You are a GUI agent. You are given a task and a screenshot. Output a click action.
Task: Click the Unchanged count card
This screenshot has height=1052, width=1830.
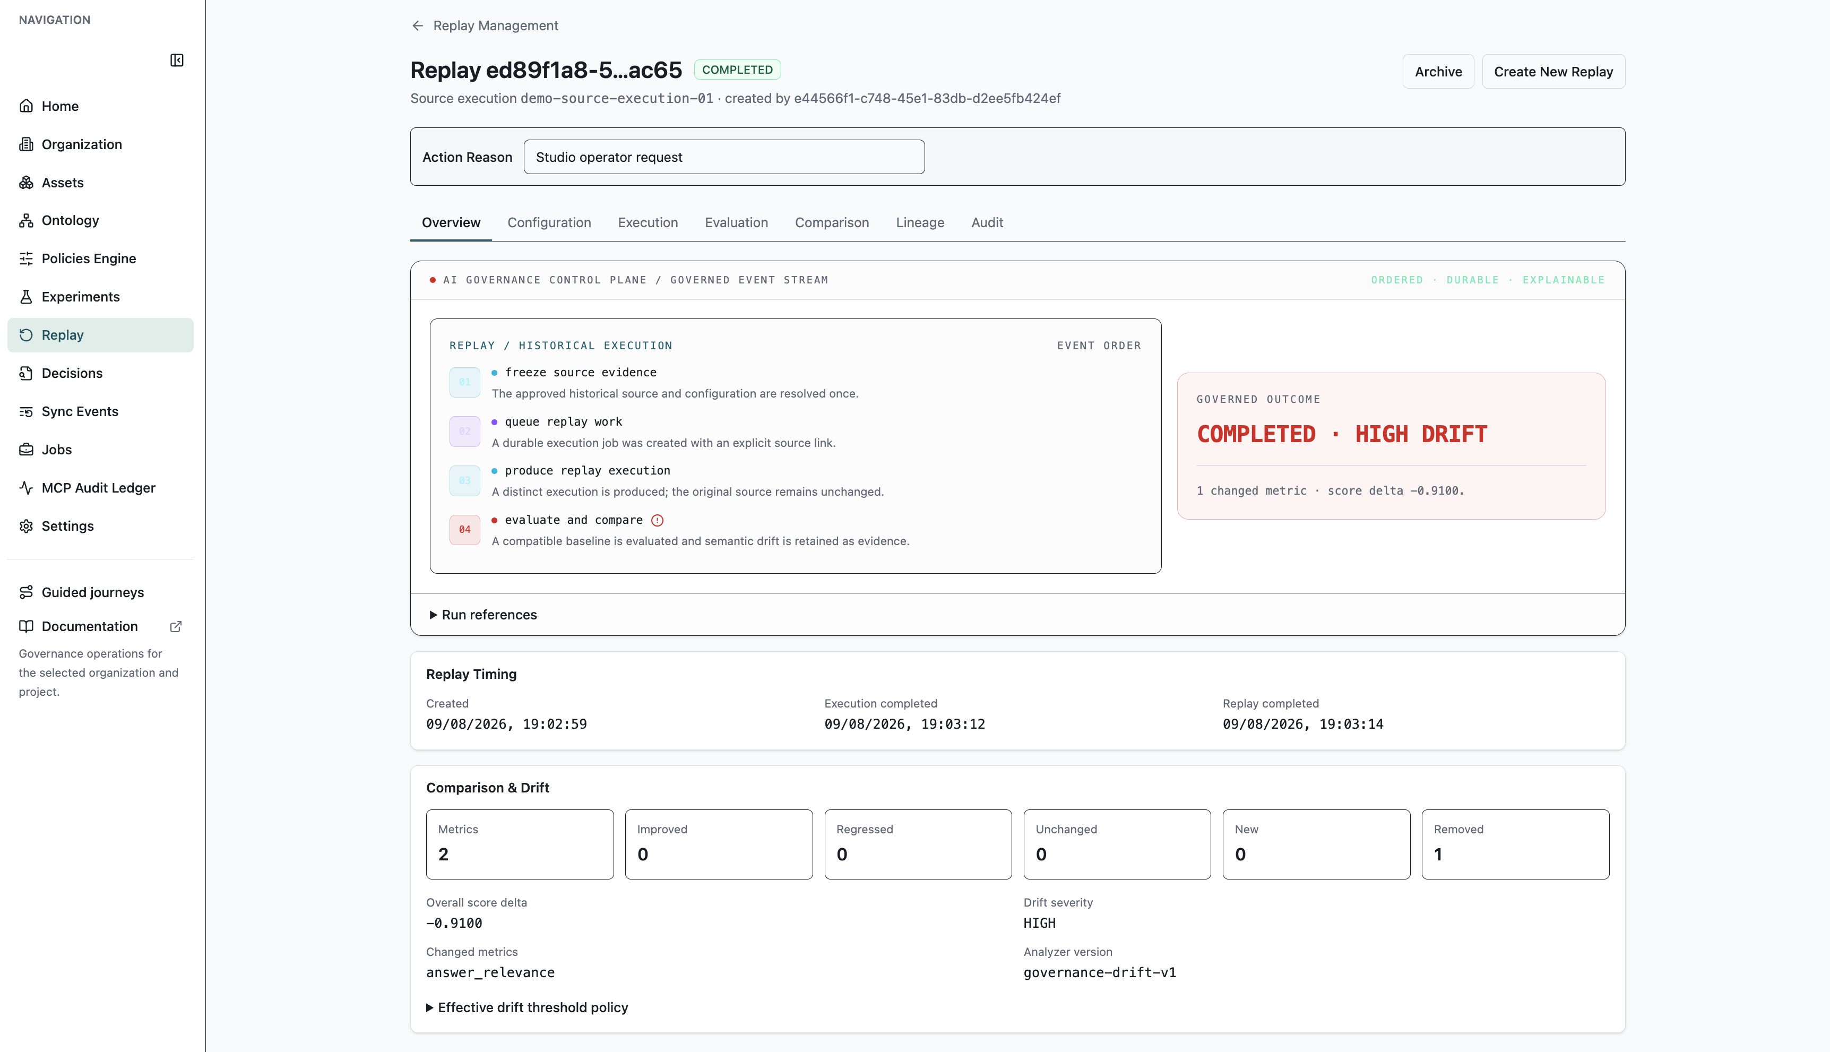click(x=1117, y=844)
